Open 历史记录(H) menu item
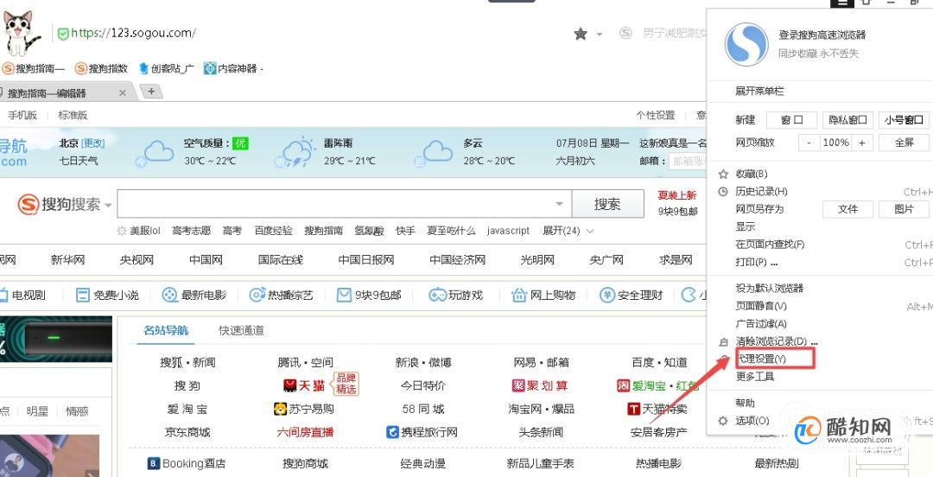 point(761,192)
